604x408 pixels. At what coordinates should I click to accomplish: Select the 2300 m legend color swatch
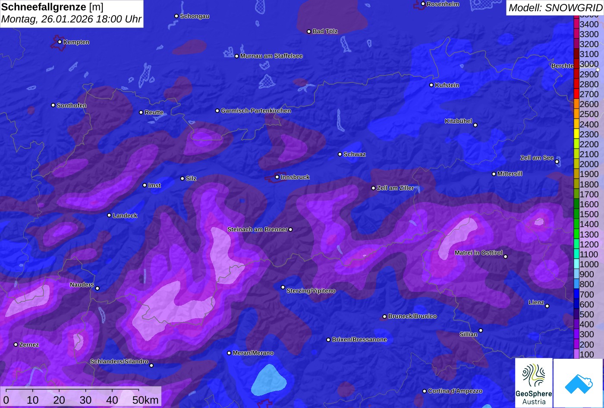[x=576, y=134]
